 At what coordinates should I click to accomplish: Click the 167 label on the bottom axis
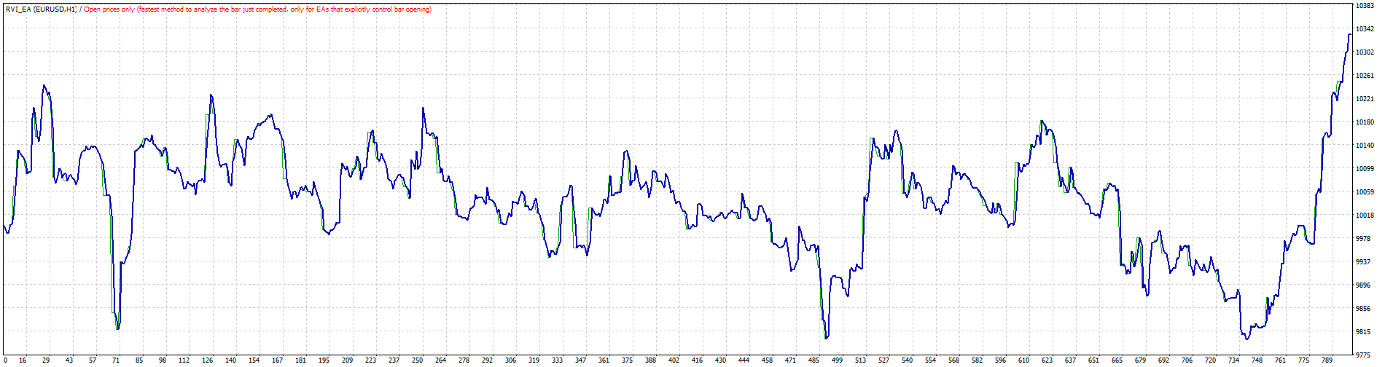pyautogui.click(x=278, y=360)
